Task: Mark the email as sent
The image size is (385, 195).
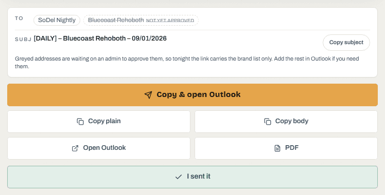Action: coord(192,177)
